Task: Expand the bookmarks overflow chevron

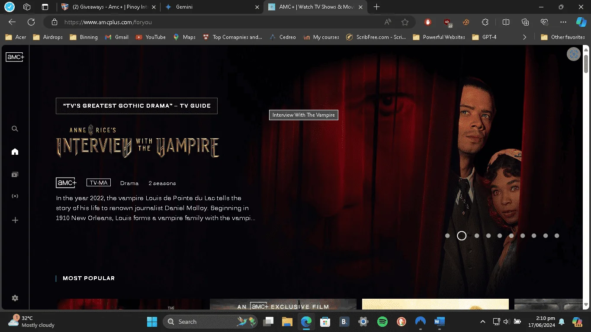Action: pyautogui.click(x=524, y=37)
